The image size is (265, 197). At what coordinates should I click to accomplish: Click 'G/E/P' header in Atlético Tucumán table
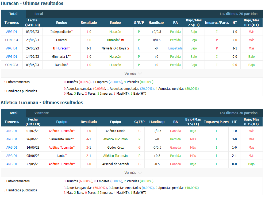click(x=139, y=122)
